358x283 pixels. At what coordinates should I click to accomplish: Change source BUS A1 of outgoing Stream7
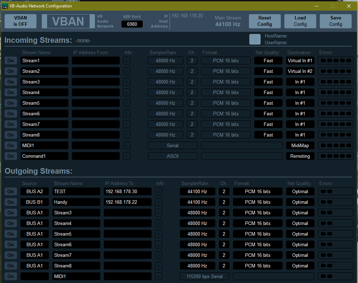tap(35, 255)
